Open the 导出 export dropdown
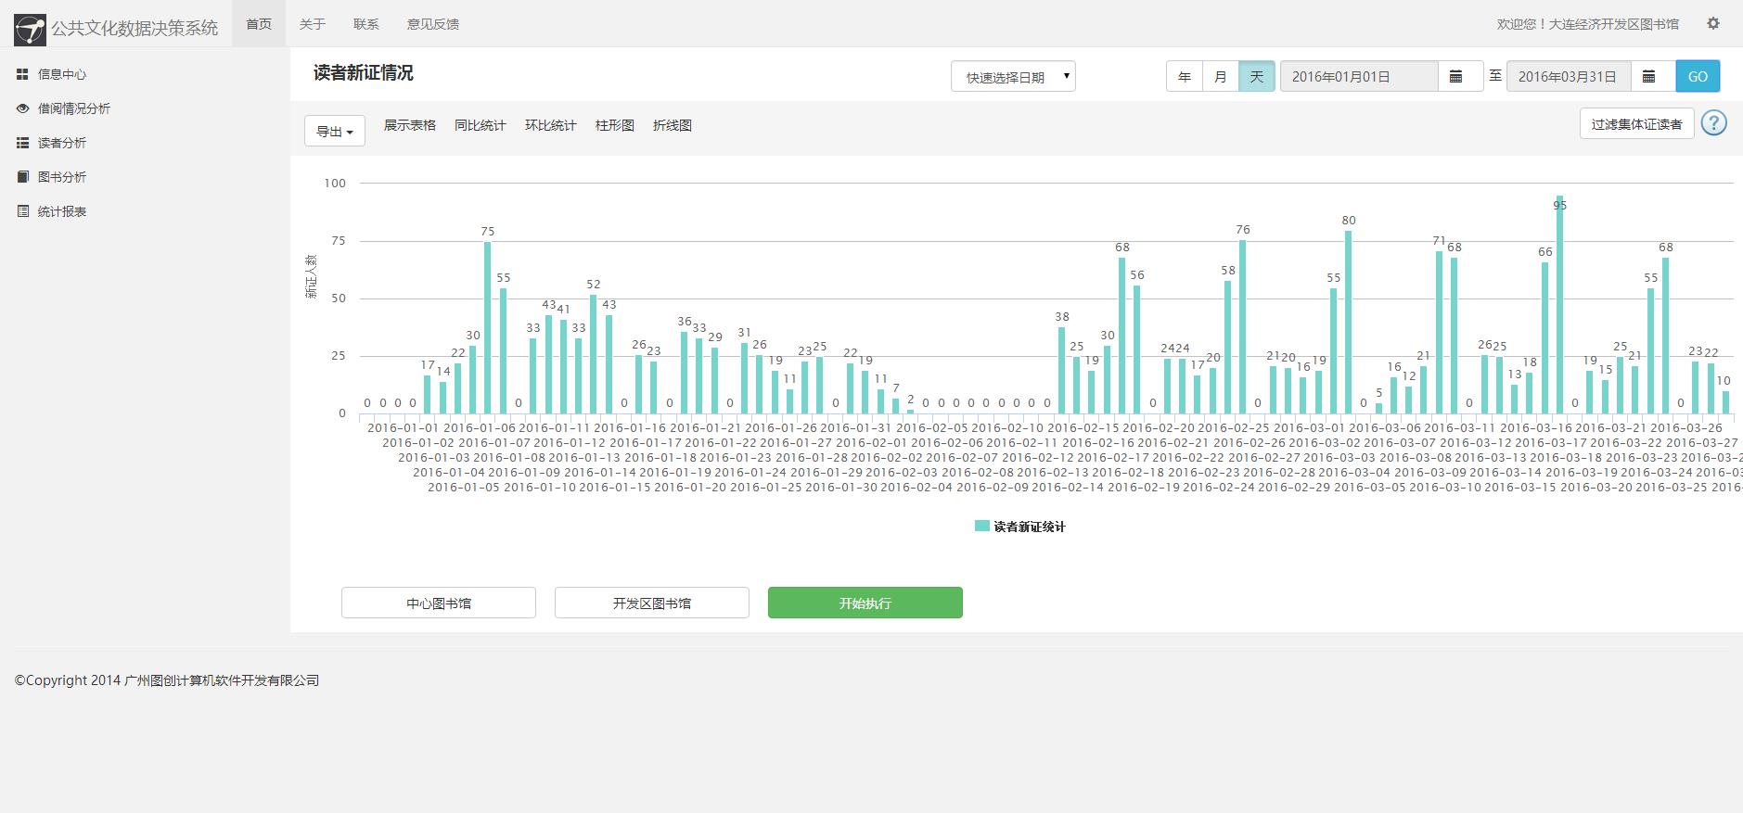 pos(335,131)
